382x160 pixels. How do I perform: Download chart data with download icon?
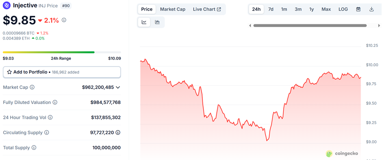coord(371,9)
